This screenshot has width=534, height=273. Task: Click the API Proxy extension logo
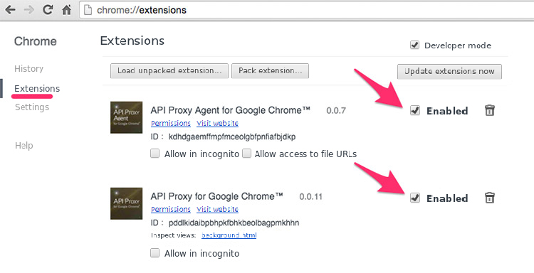(x=126, y=203)
